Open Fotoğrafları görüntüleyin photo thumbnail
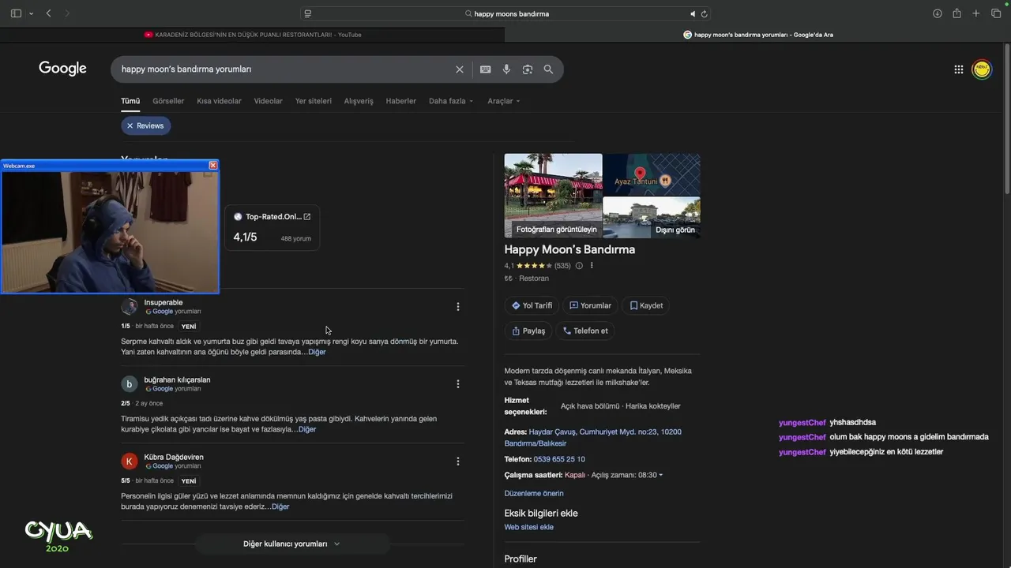 [553, 196]
